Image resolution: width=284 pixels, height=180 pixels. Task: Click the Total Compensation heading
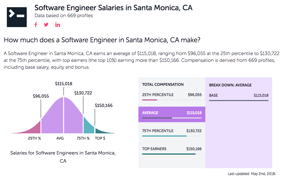coord(163,84)
